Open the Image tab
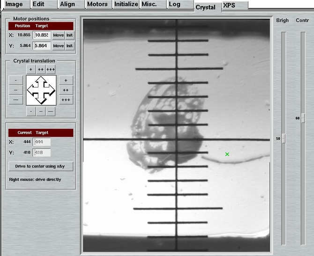The width and height of the screenshot is (314, 256). point(14,4)
